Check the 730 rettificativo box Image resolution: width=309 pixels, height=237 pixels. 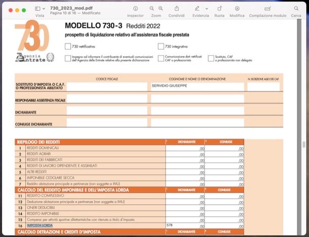tap(68, 46)
